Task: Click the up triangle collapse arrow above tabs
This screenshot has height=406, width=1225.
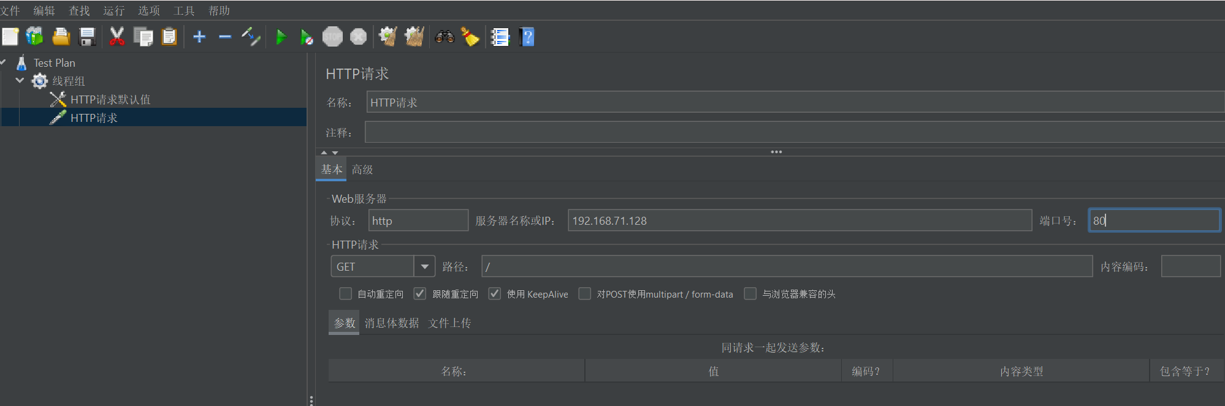Action: tap(324, 152)
